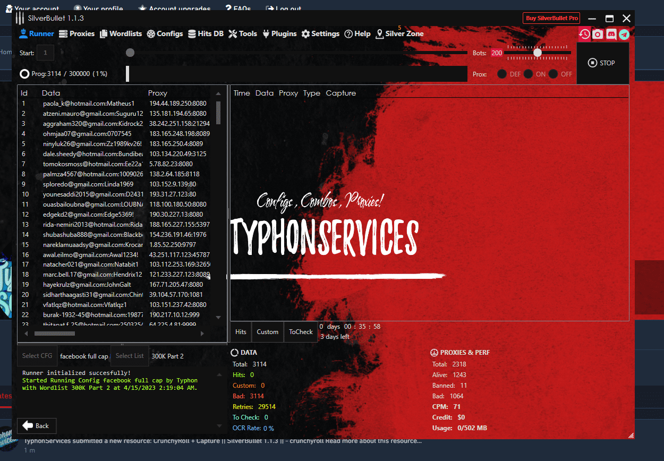This screenshot has height=461, width=664.
Task: Click the Select CFG button
Action: click(x=37, y=356)
